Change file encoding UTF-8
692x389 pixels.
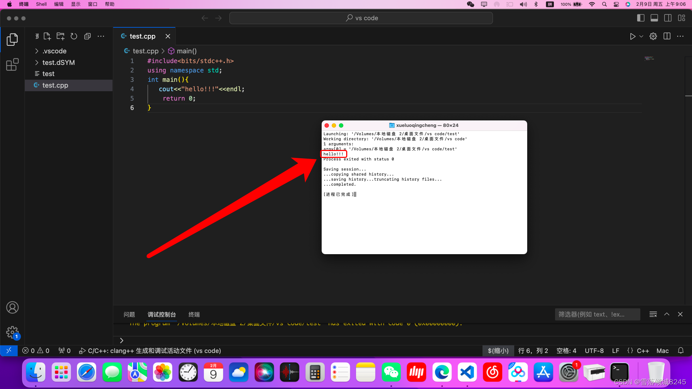click(x=594, y=350)
